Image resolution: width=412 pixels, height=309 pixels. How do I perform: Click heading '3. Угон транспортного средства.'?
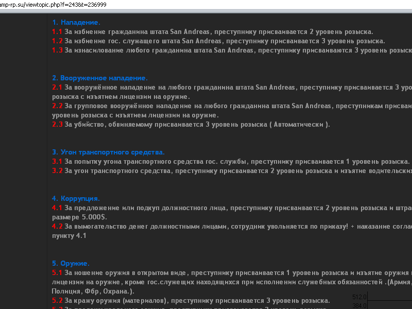point(108,152)
